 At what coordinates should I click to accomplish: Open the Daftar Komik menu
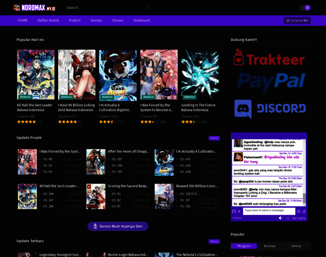pyautogui.click(x=48, y=20)
